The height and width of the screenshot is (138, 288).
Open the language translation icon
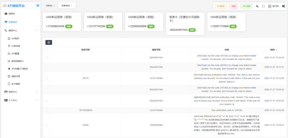tap(257, 6)
